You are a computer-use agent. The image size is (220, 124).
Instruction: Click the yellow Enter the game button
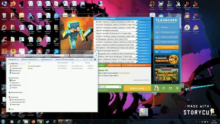click(137, 88)
